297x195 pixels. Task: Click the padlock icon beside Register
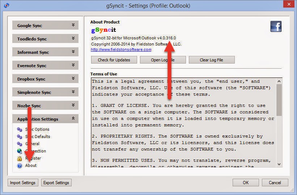20,158
